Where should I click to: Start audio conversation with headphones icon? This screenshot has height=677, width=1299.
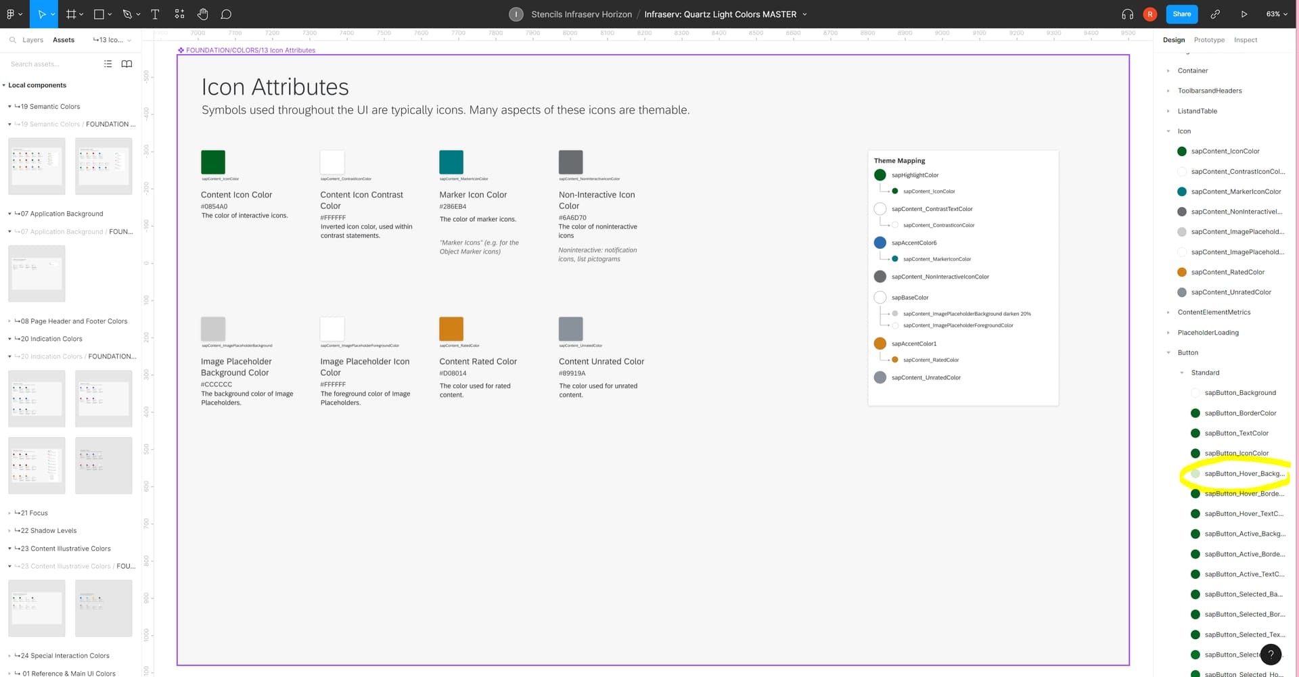[x=1127, y=14]
